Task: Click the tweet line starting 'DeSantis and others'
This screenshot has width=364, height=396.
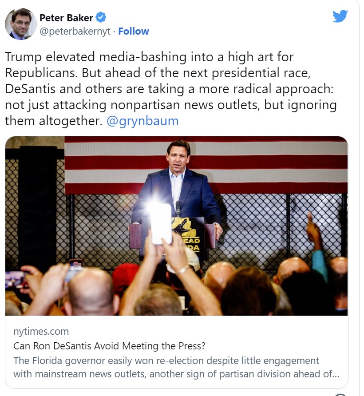Action: coord(169,89)
